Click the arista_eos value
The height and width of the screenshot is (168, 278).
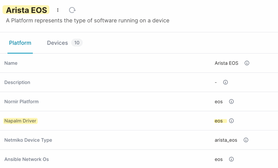pos(226,140)
